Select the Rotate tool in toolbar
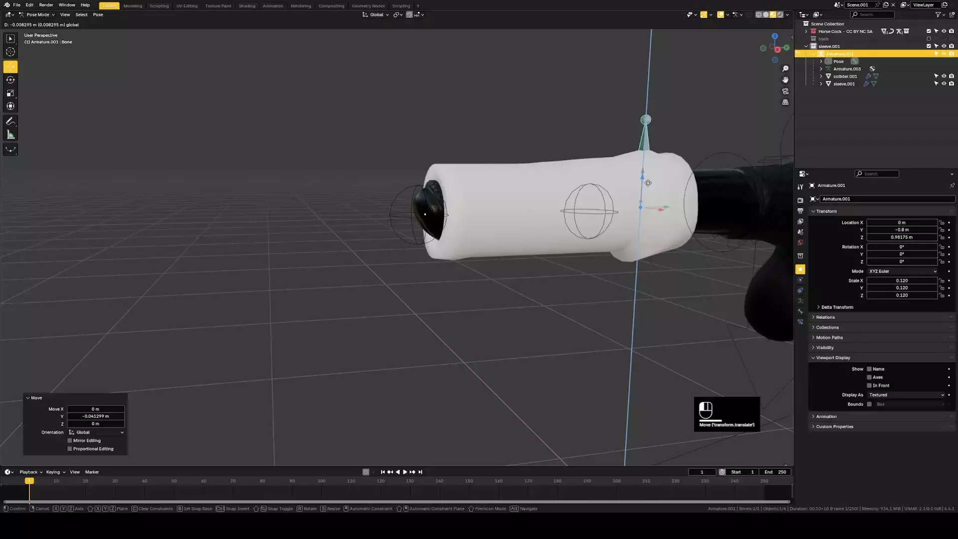The width and height of the screenshot is (958, 539). coord(10,80)
